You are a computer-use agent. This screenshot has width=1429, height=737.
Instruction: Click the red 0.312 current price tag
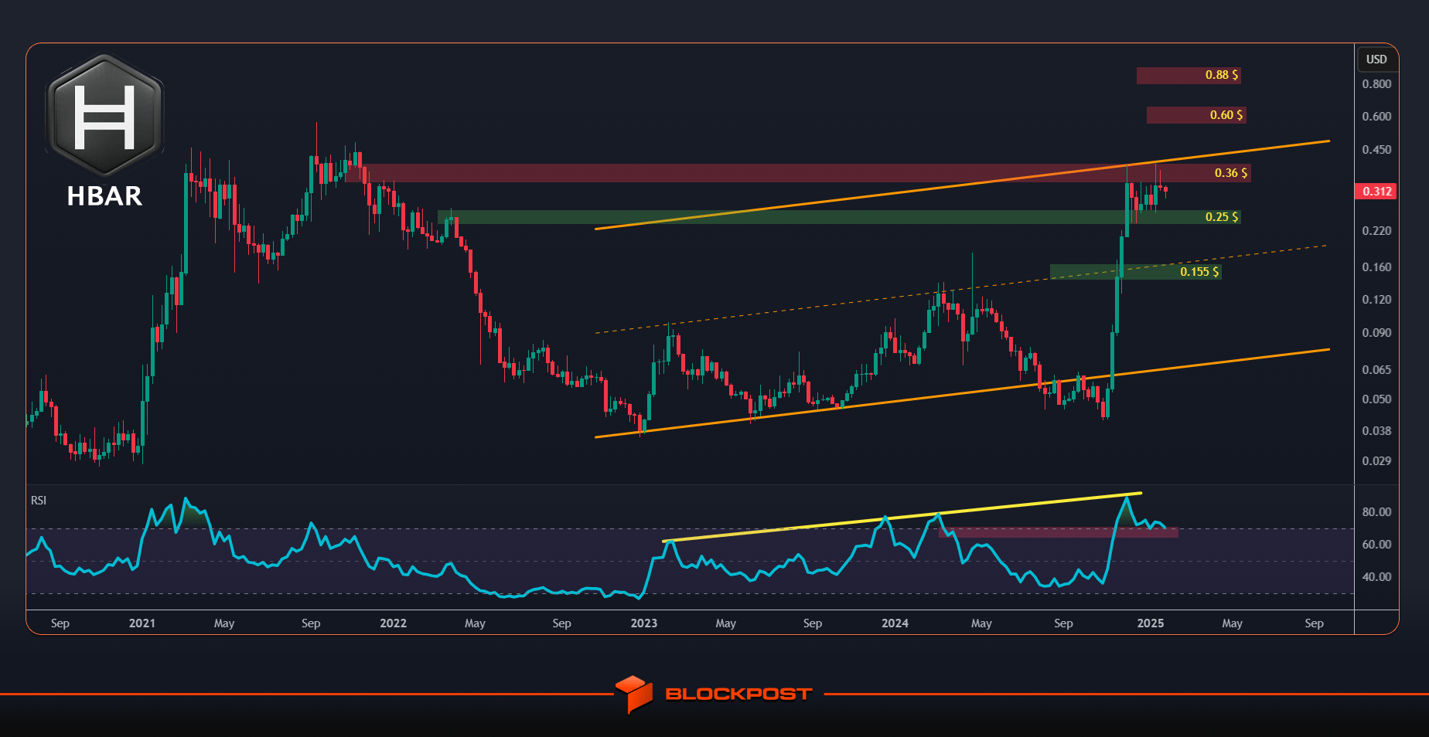click(x=1376, y=191)
